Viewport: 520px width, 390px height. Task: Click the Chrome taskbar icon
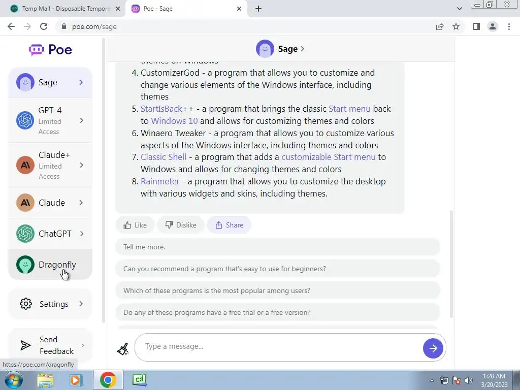coord(108,380)
